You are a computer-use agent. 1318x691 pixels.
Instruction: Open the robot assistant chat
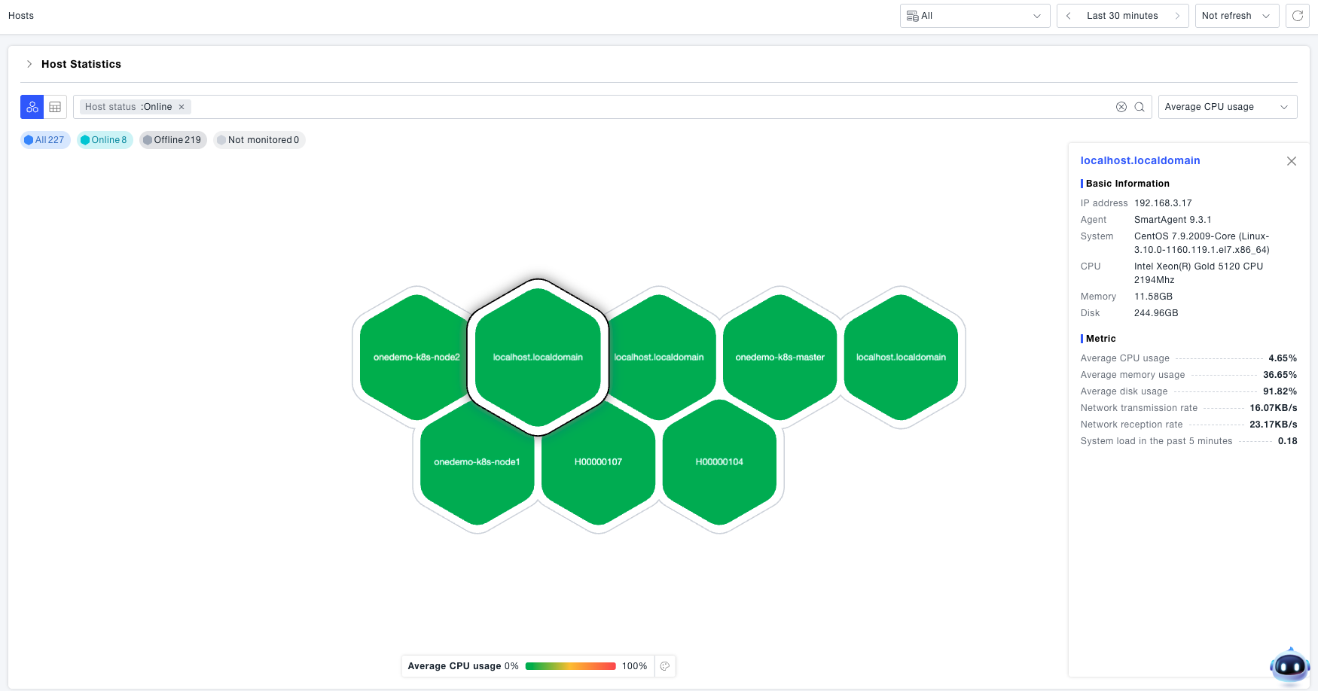(x=1289, y=665)
